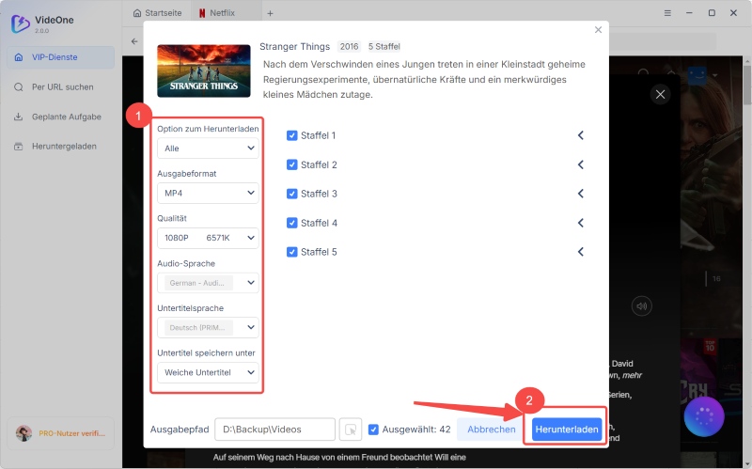Open the hamburger menu in the title bar
Image resolution: width=752 pixels, height=469 pixels.
(667, 13)
